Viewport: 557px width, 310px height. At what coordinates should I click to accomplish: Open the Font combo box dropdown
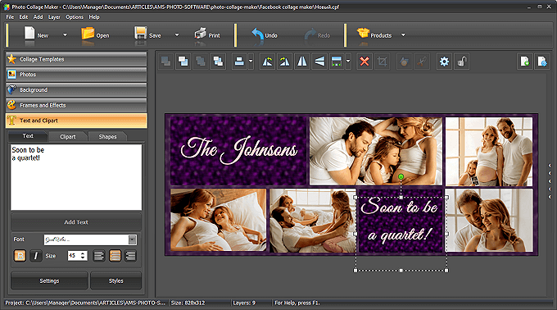[x=132, y=239]
